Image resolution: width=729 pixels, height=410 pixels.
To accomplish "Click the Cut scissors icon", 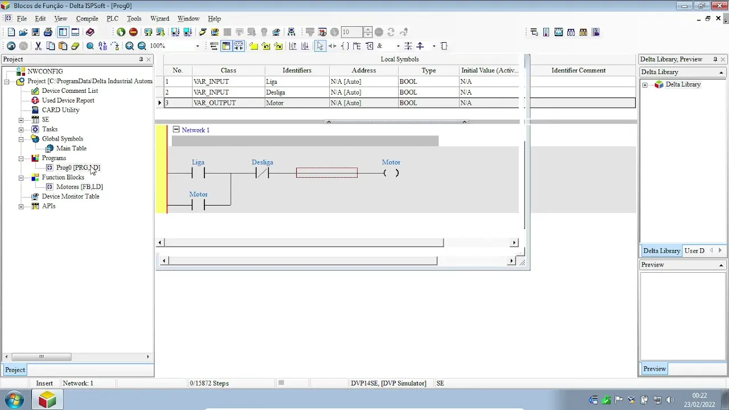I will click(38, 46).
